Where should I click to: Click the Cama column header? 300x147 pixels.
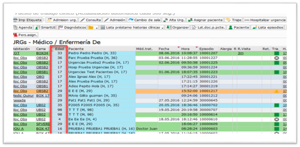(x=42, y=49)
